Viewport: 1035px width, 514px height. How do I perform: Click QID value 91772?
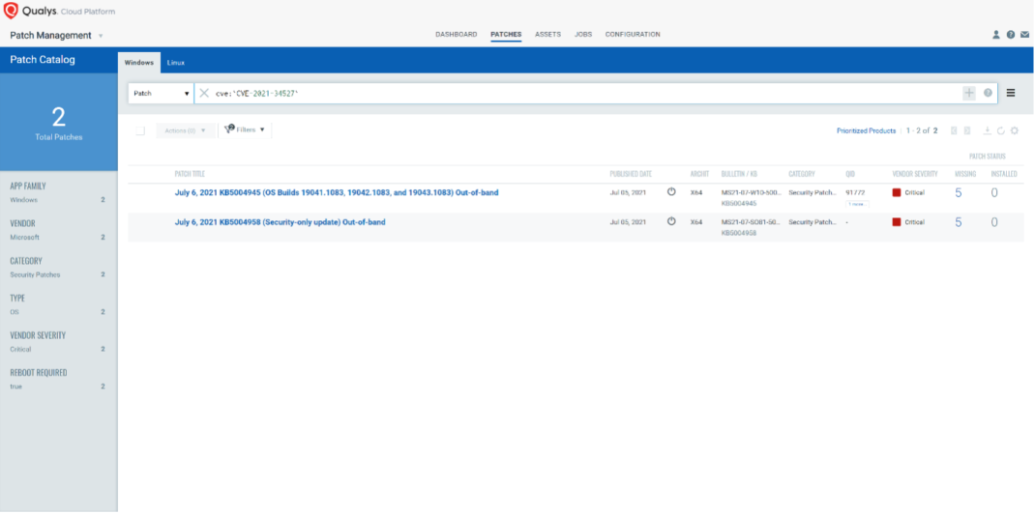(x=855, y=193)
